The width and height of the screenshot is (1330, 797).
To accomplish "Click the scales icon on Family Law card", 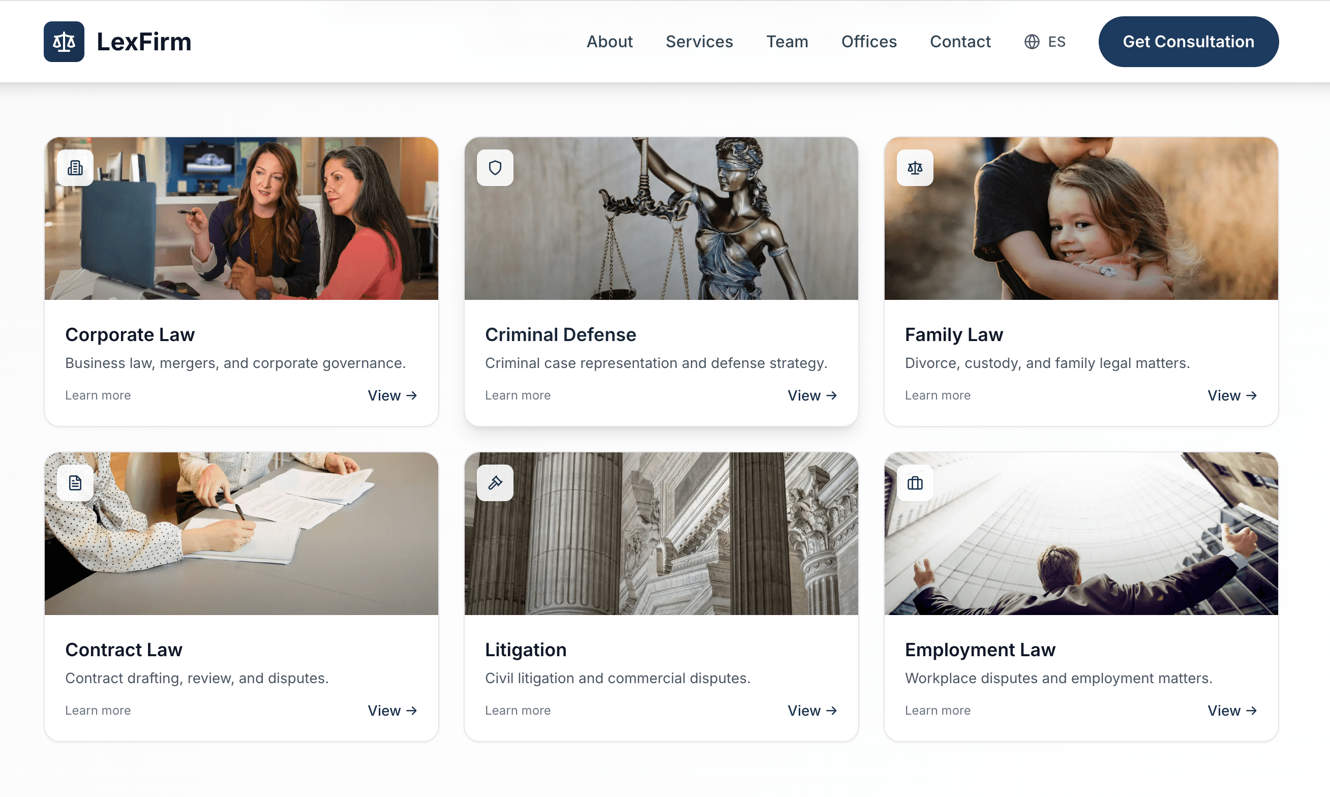I will (x=914, y=168).
